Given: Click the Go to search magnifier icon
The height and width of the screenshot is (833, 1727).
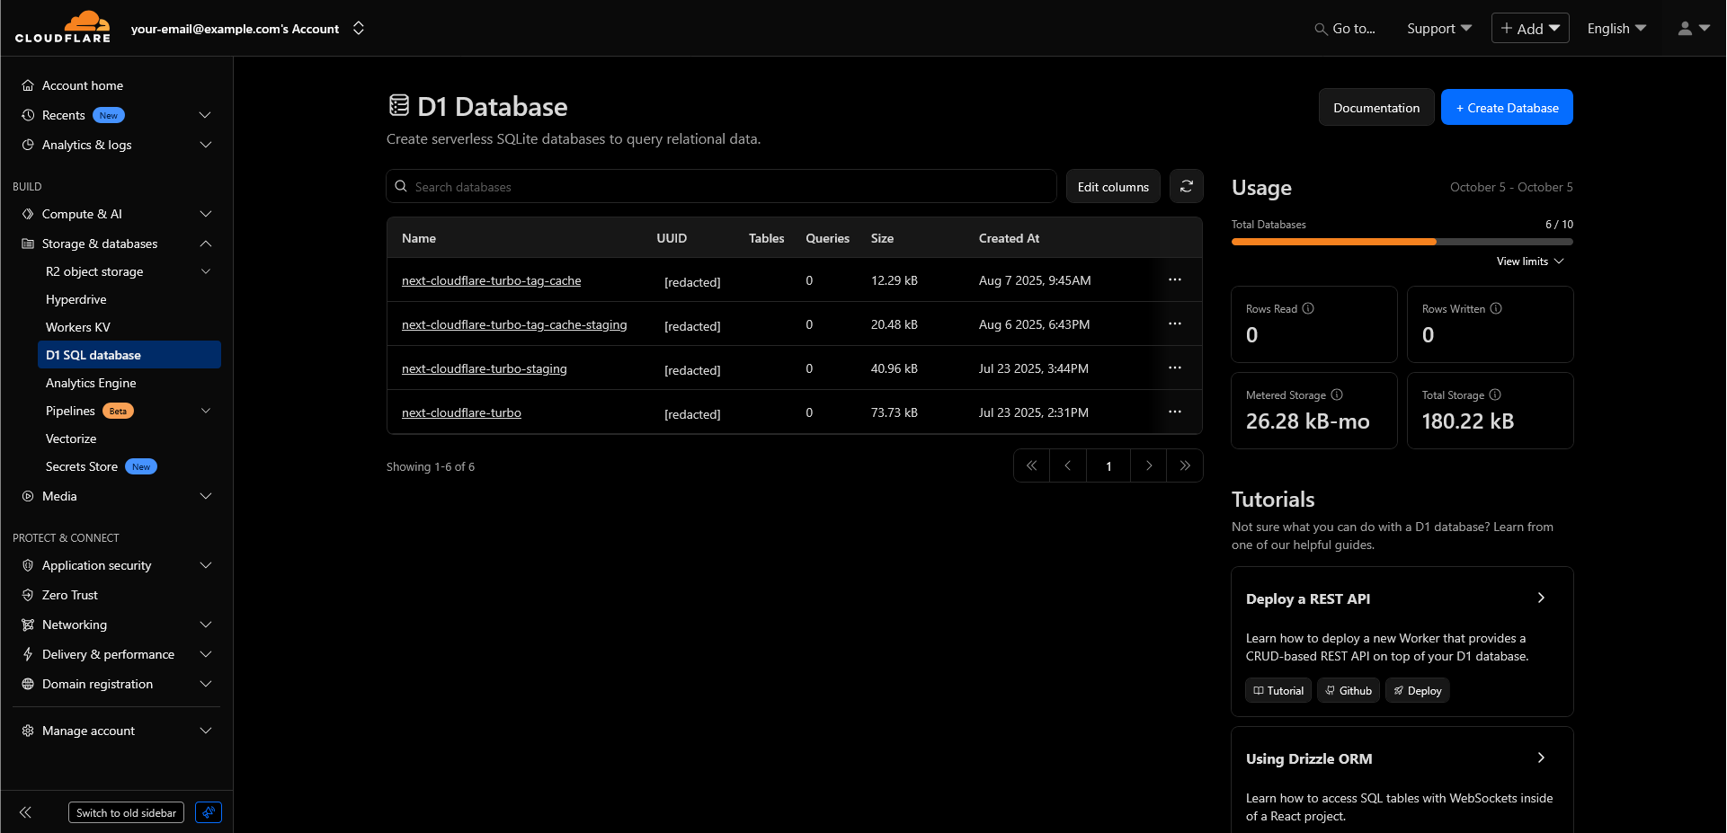Looking at the screenshot, I should point(1321,29).
